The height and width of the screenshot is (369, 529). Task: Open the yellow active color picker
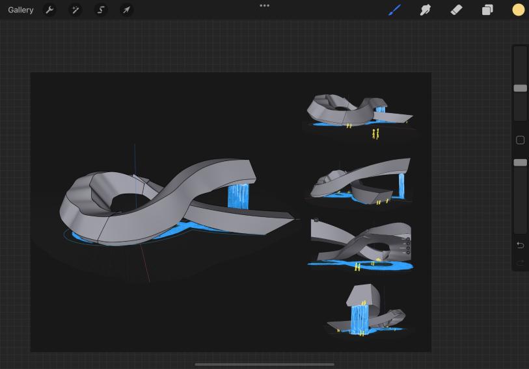tap(518, 10)
